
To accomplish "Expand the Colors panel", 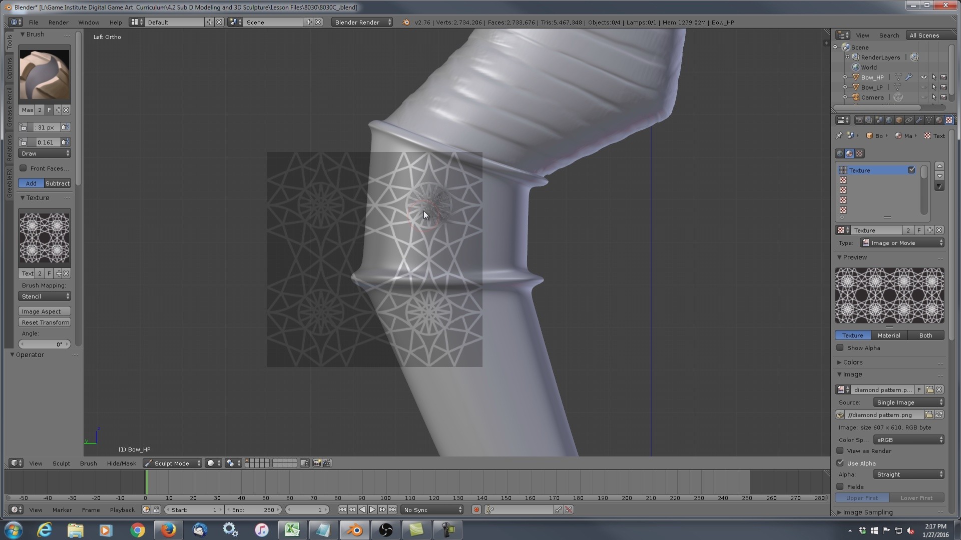I will coord(852,362).
